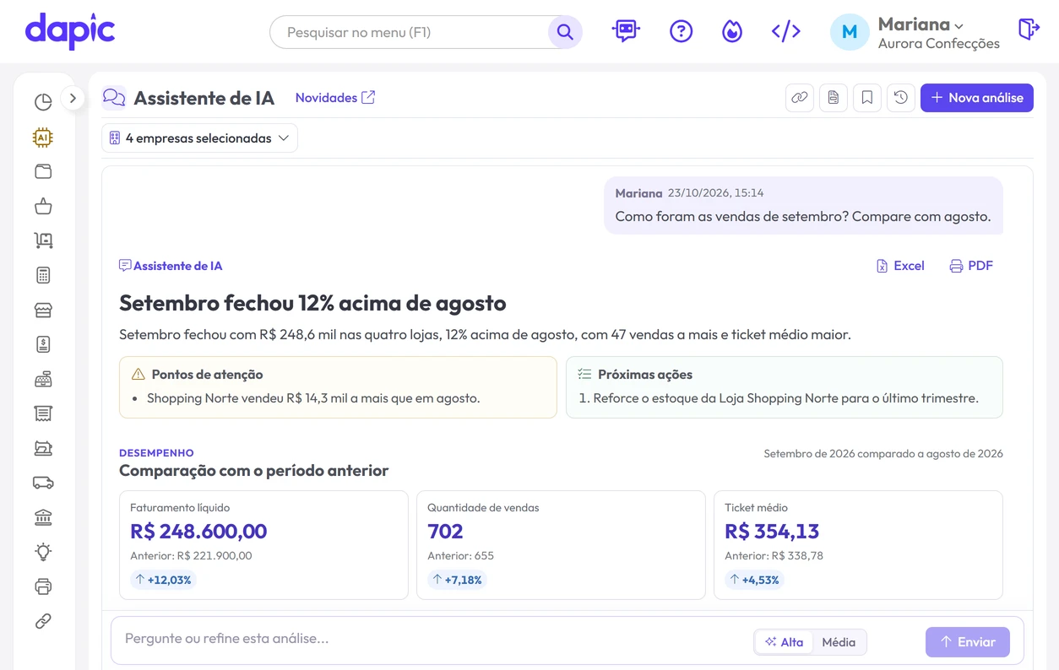
Task: Click the Comparação com o período anterior heading
Action: [x=253, y=471]
